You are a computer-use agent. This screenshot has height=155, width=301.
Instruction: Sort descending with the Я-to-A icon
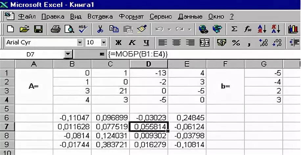276,29
